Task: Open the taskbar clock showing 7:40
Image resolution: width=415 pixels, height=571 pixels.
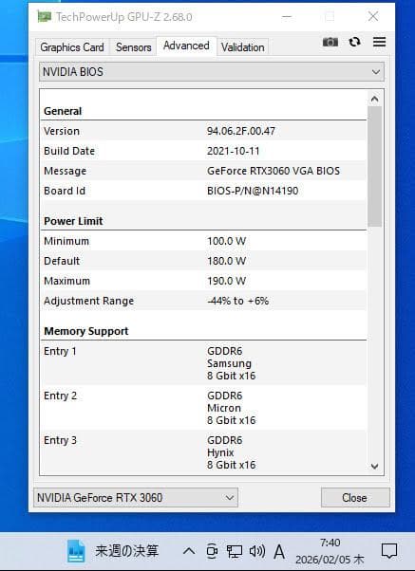Action: point(330,551)
